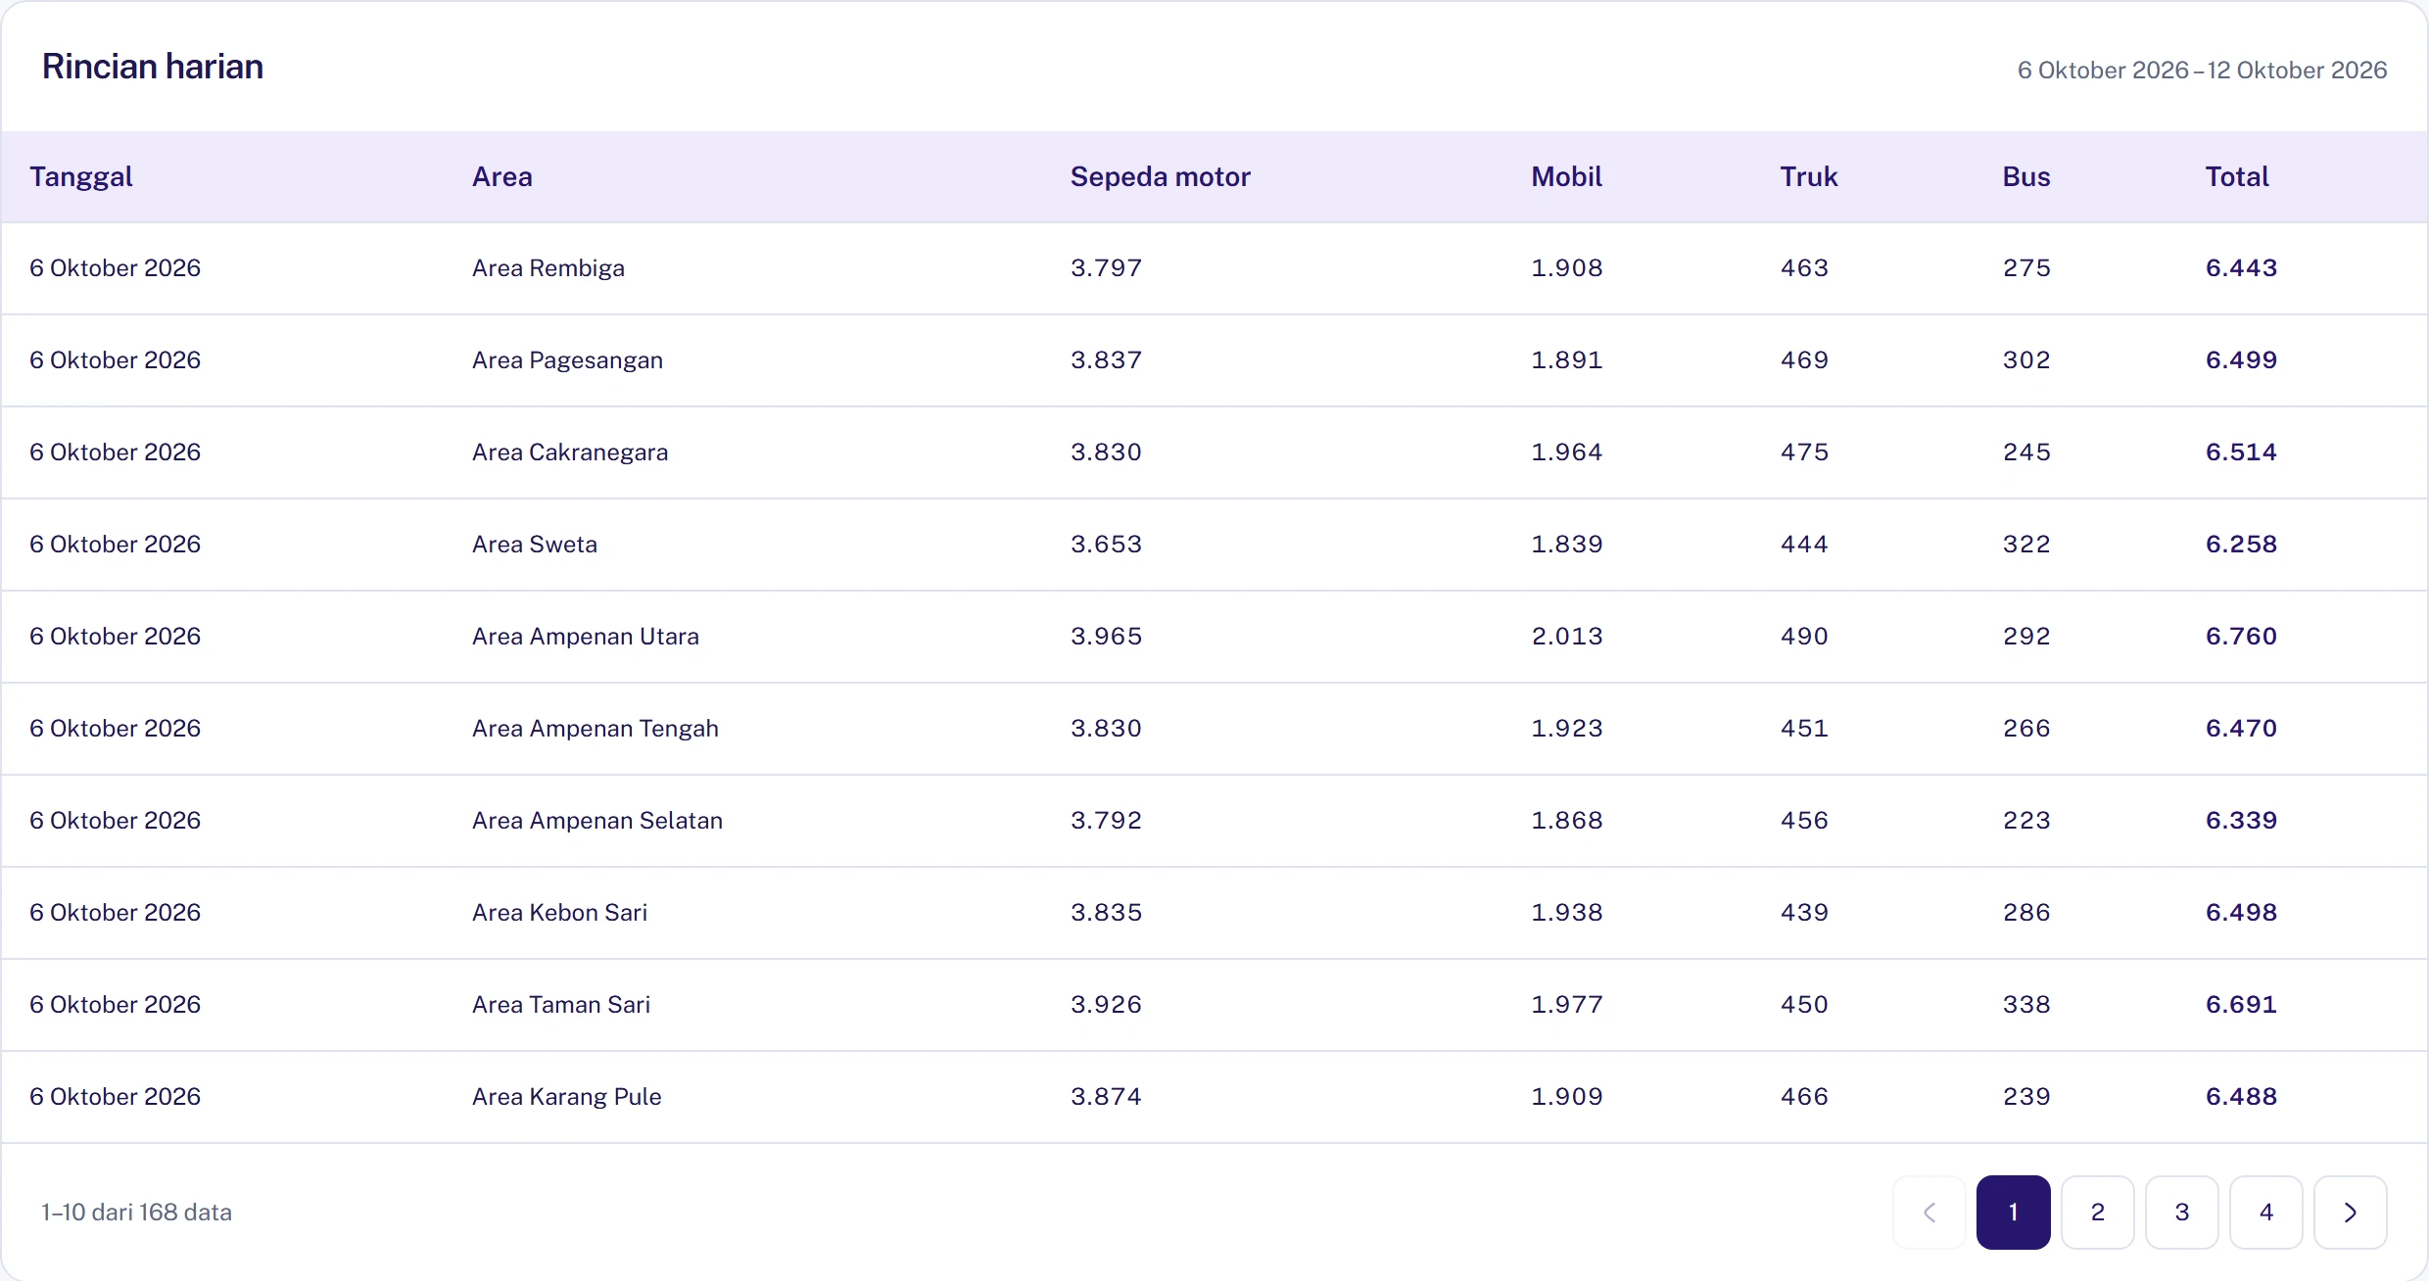Image resolution: width=2429 pixels, height=1285 pixels.
Task: Select Area Karang Pule
Action: (x=567, y=1097)
